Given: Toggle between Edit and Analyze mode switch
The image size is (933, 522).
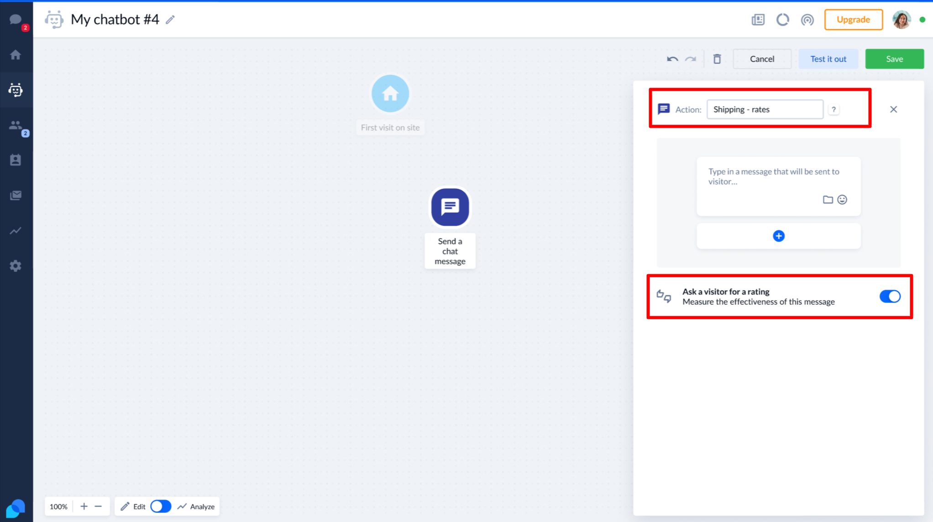Looking at the screenshot, I should point(161,506).
